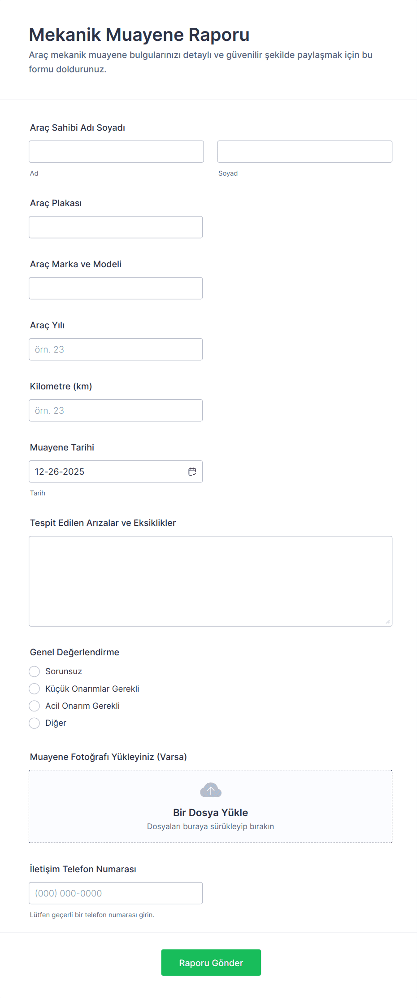This screenshot has height=998, width=417.
Task: Click the Araç Yılı number field
Action: [116, 349]
